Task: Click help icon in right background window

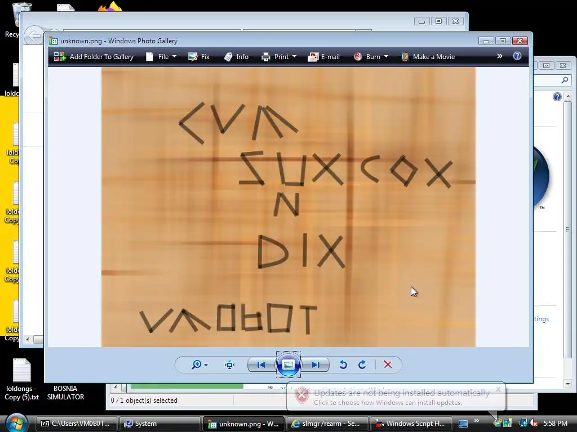Action: pyautogui.click(x=557, y=97)
